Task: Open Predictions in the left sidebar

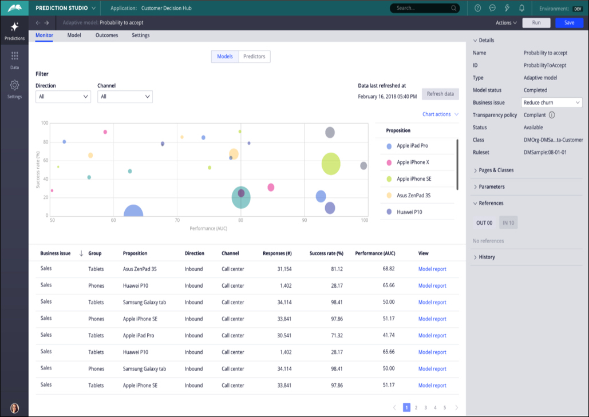Action: click(x=14, y=31)
